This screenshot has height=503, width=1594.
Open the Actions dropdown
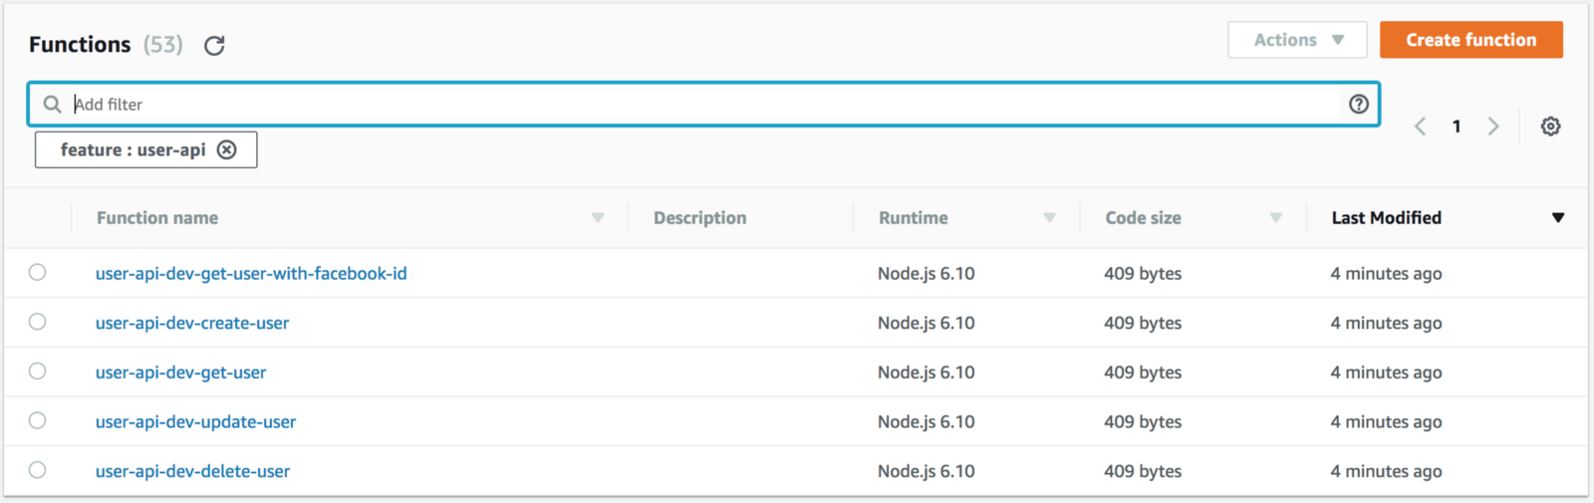pos(1297,40)
